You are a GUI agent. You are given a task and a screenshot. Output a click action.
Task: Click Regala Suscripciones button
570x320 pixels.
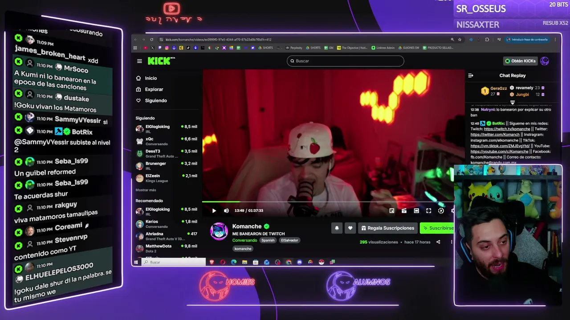pyautogui.click(x=387, y=228)
